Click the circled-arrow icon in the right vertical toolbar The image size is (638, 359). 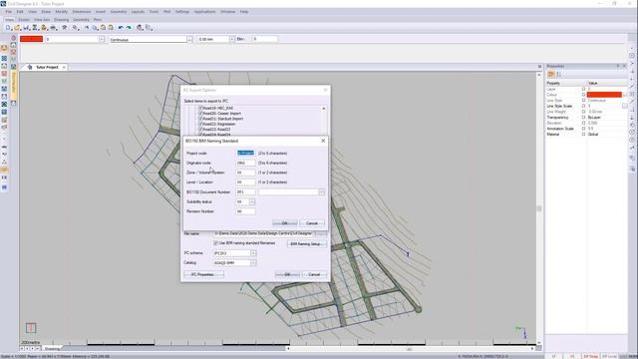[x=632, y=132]
